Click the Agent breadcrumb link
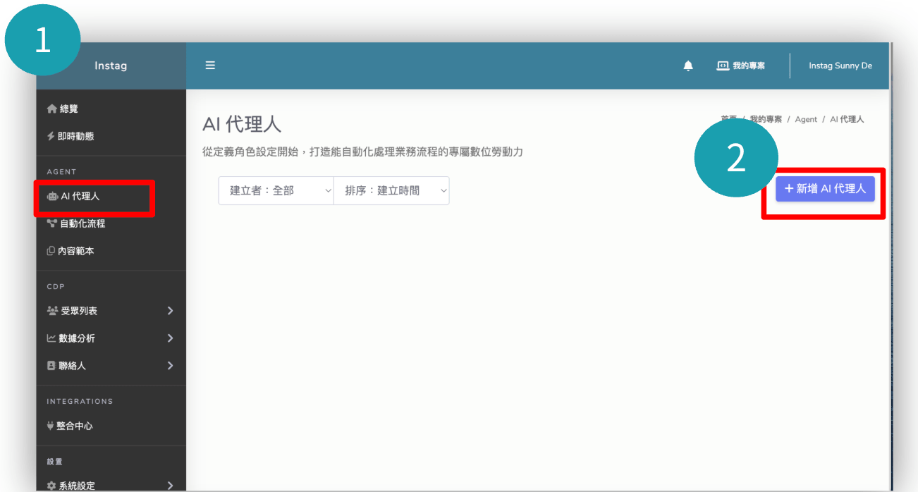Screen dimensions: 918x492 tap(806, 119)
